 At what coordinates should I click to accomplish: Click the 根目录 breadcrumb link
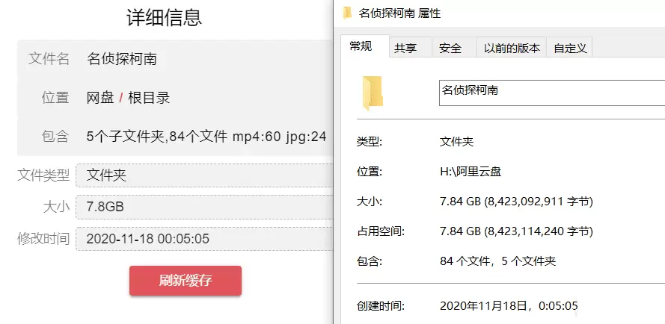(149, 98)
